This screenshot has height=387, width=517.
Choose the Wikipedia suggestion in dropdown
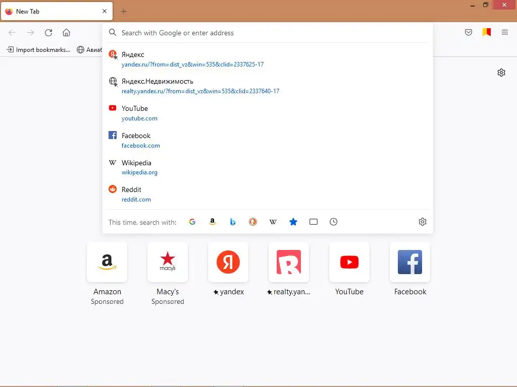pyautogui.click(x=268, y=167)
